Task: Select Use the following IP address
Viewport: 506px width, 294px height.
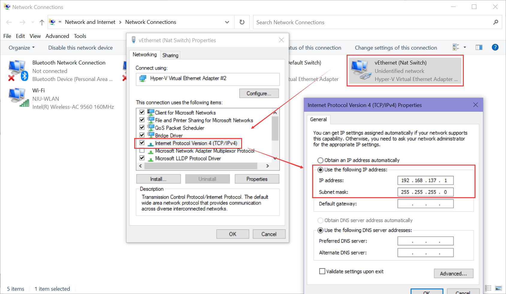Action: [320, 170]
